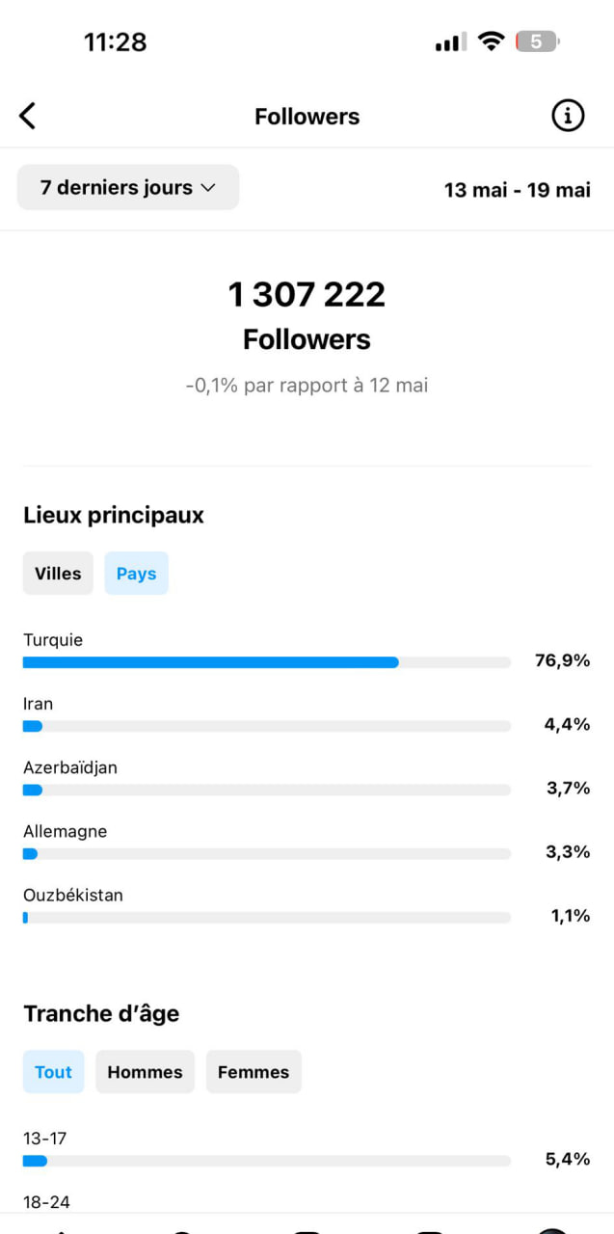Filter age range by Femmes
Viewport: 614px width, 1234px height.
coord(254,1072)
